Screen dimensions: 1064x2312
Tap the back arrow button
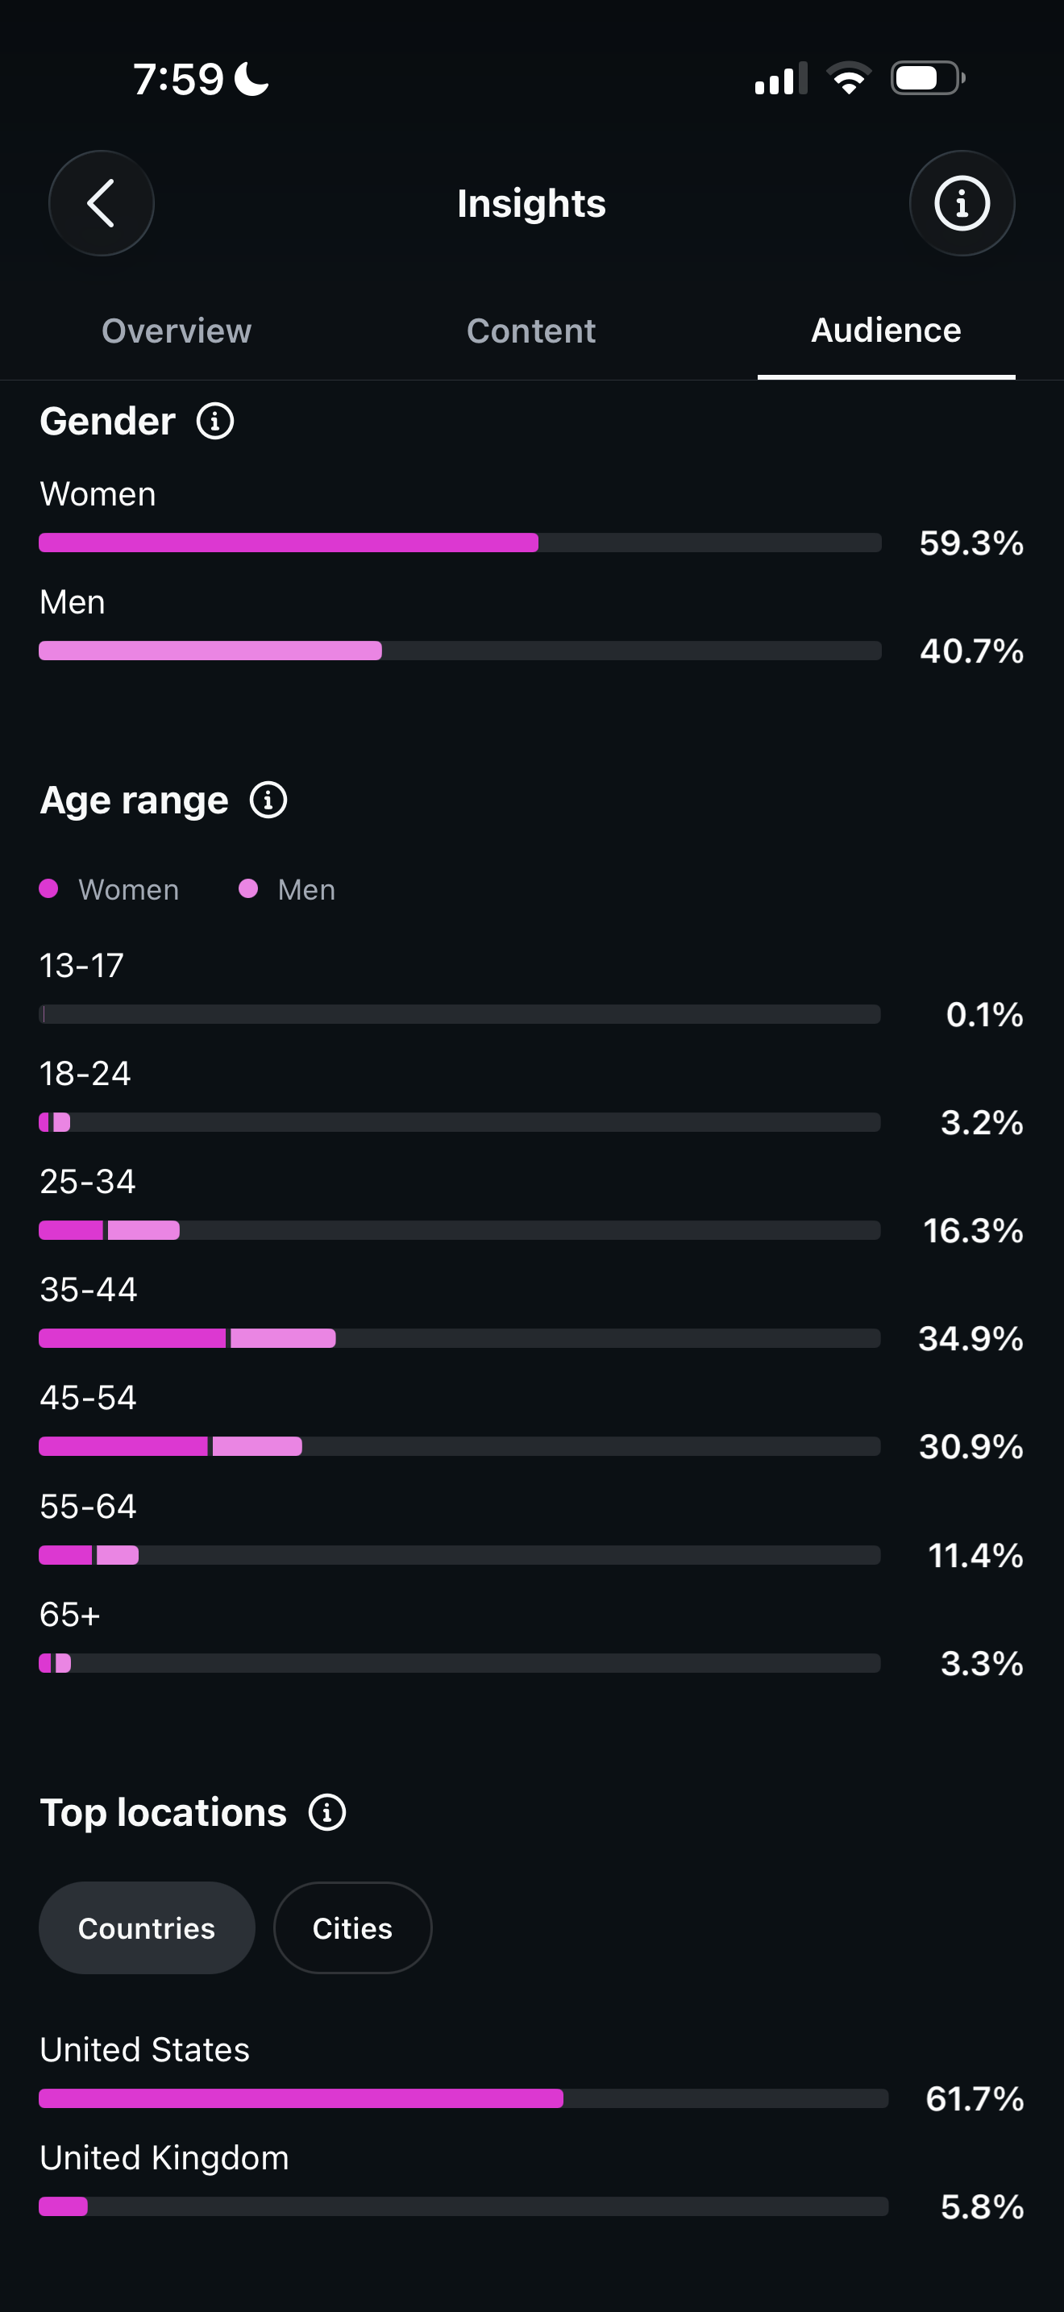click(101, 203)
